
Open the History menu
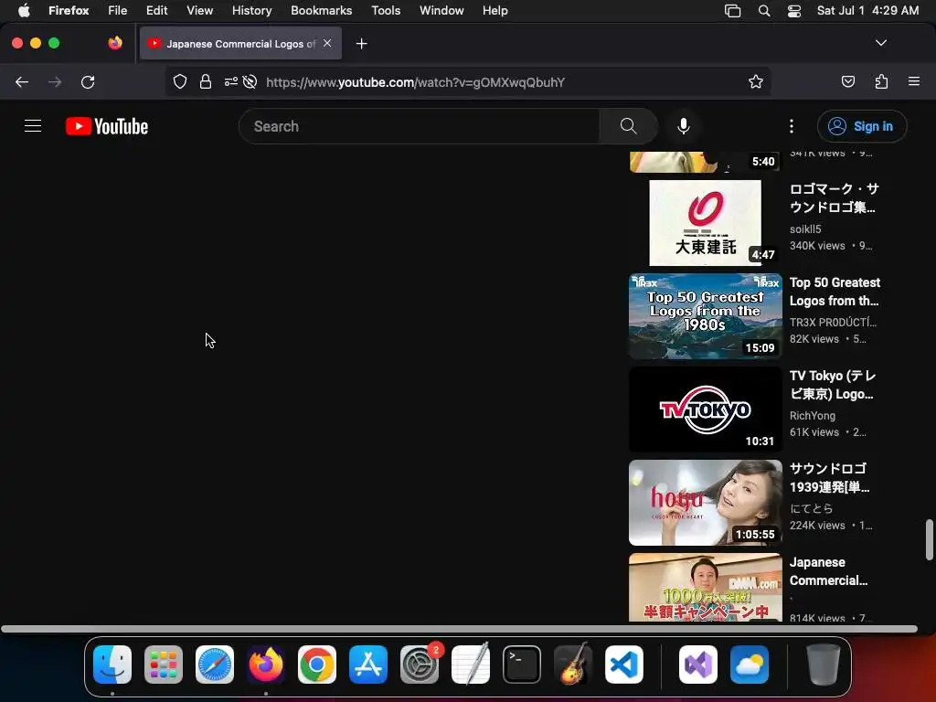coord(251,10)
